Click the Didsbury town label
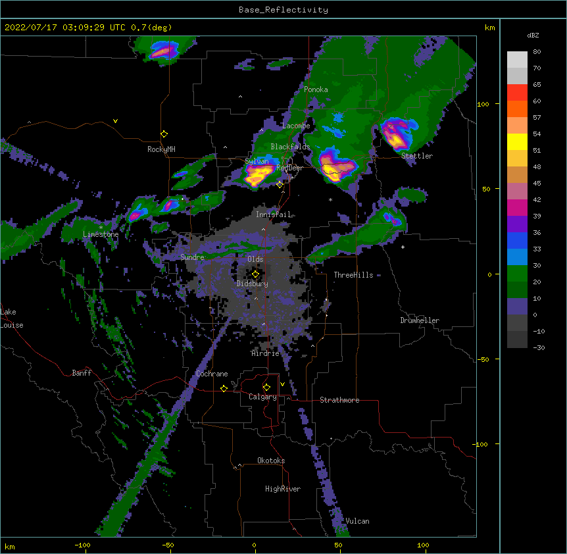Screen dimensions: 567x554 click(x=253, y=284)
